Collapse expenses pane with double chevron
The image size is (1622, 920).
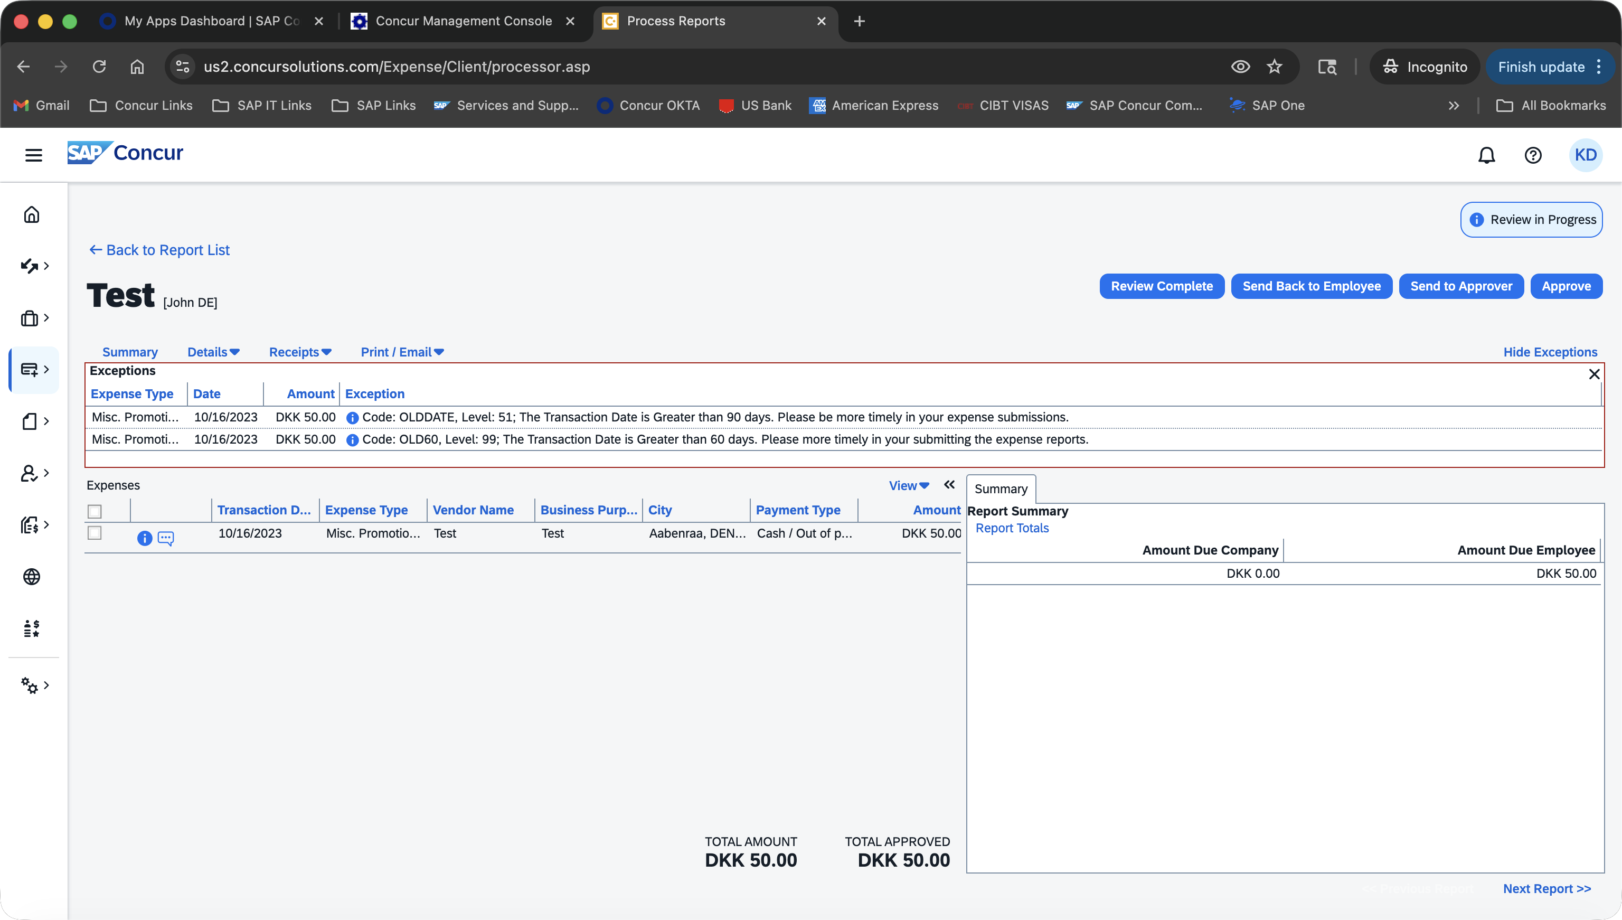[x=949, y=485]
